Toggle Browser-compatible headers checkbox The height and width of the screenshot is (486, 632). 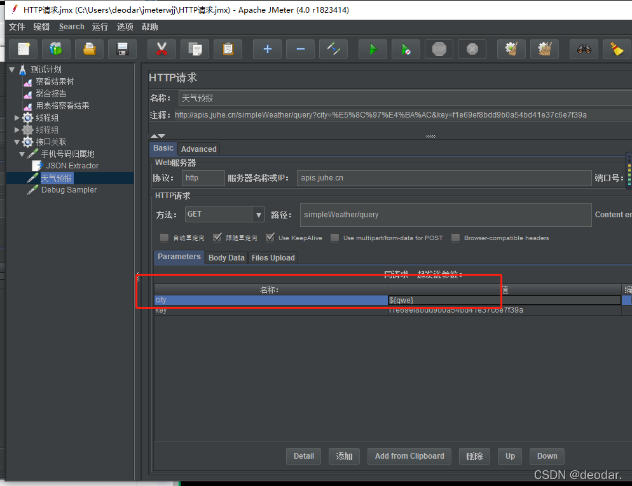coord(455,238)
